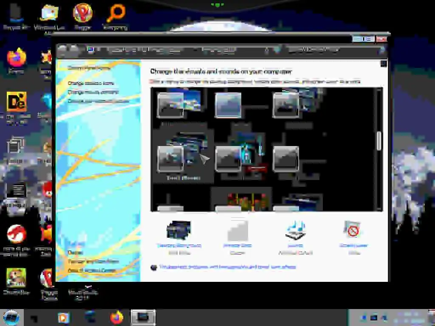This screenshot has height=326, width=435.
Task: Click the Windows Start orb
Action: coord(11,318)
